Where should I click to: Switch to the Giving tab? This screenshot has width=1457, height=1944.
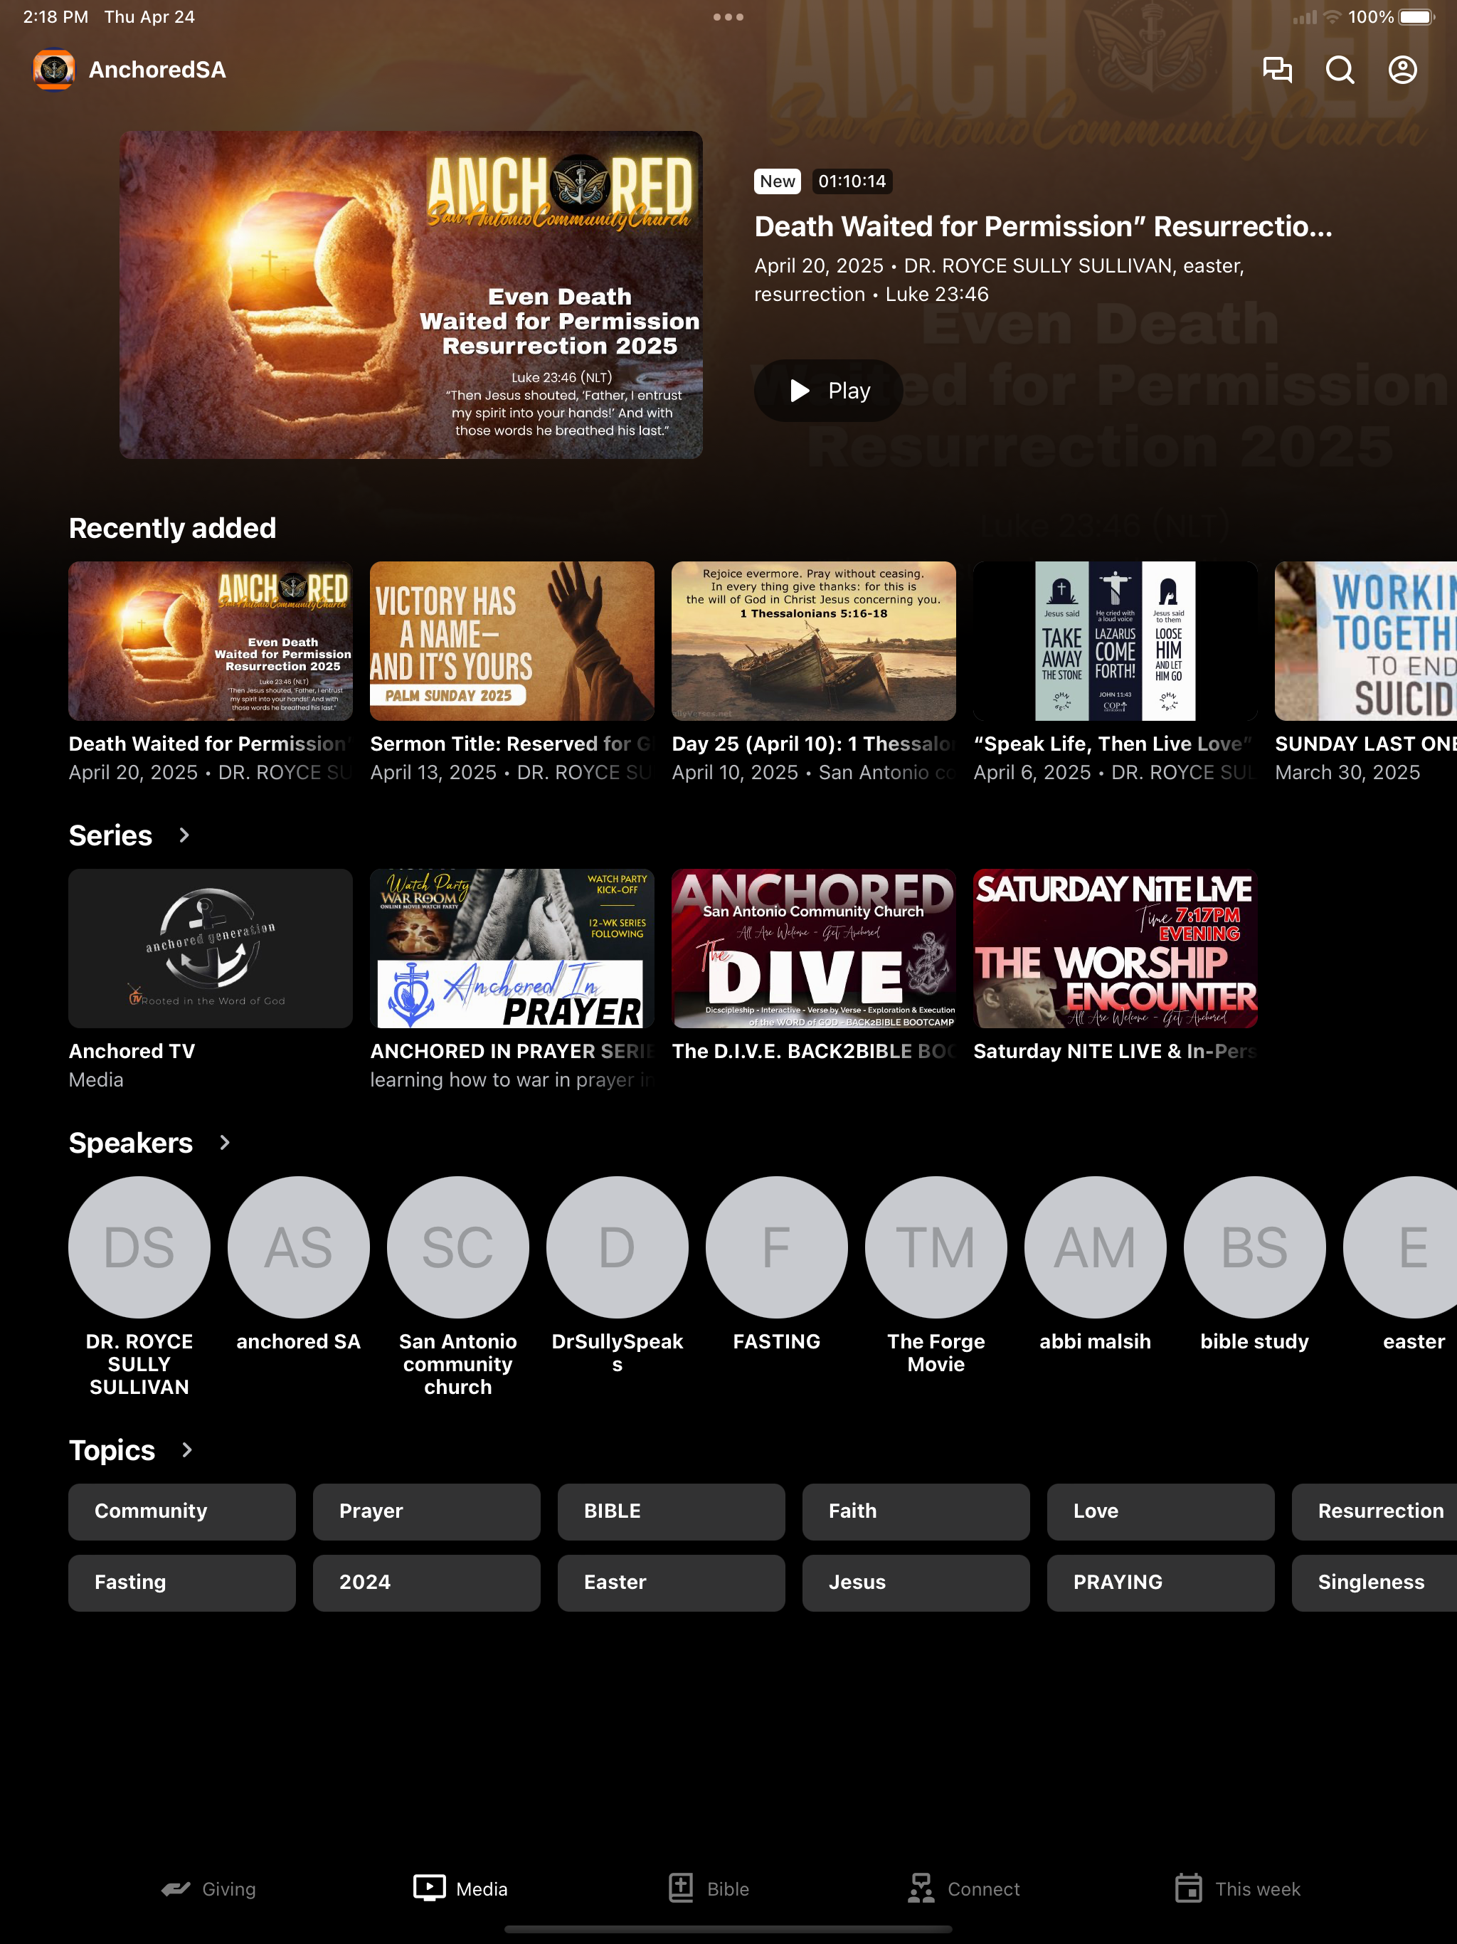click(208, 1888)
